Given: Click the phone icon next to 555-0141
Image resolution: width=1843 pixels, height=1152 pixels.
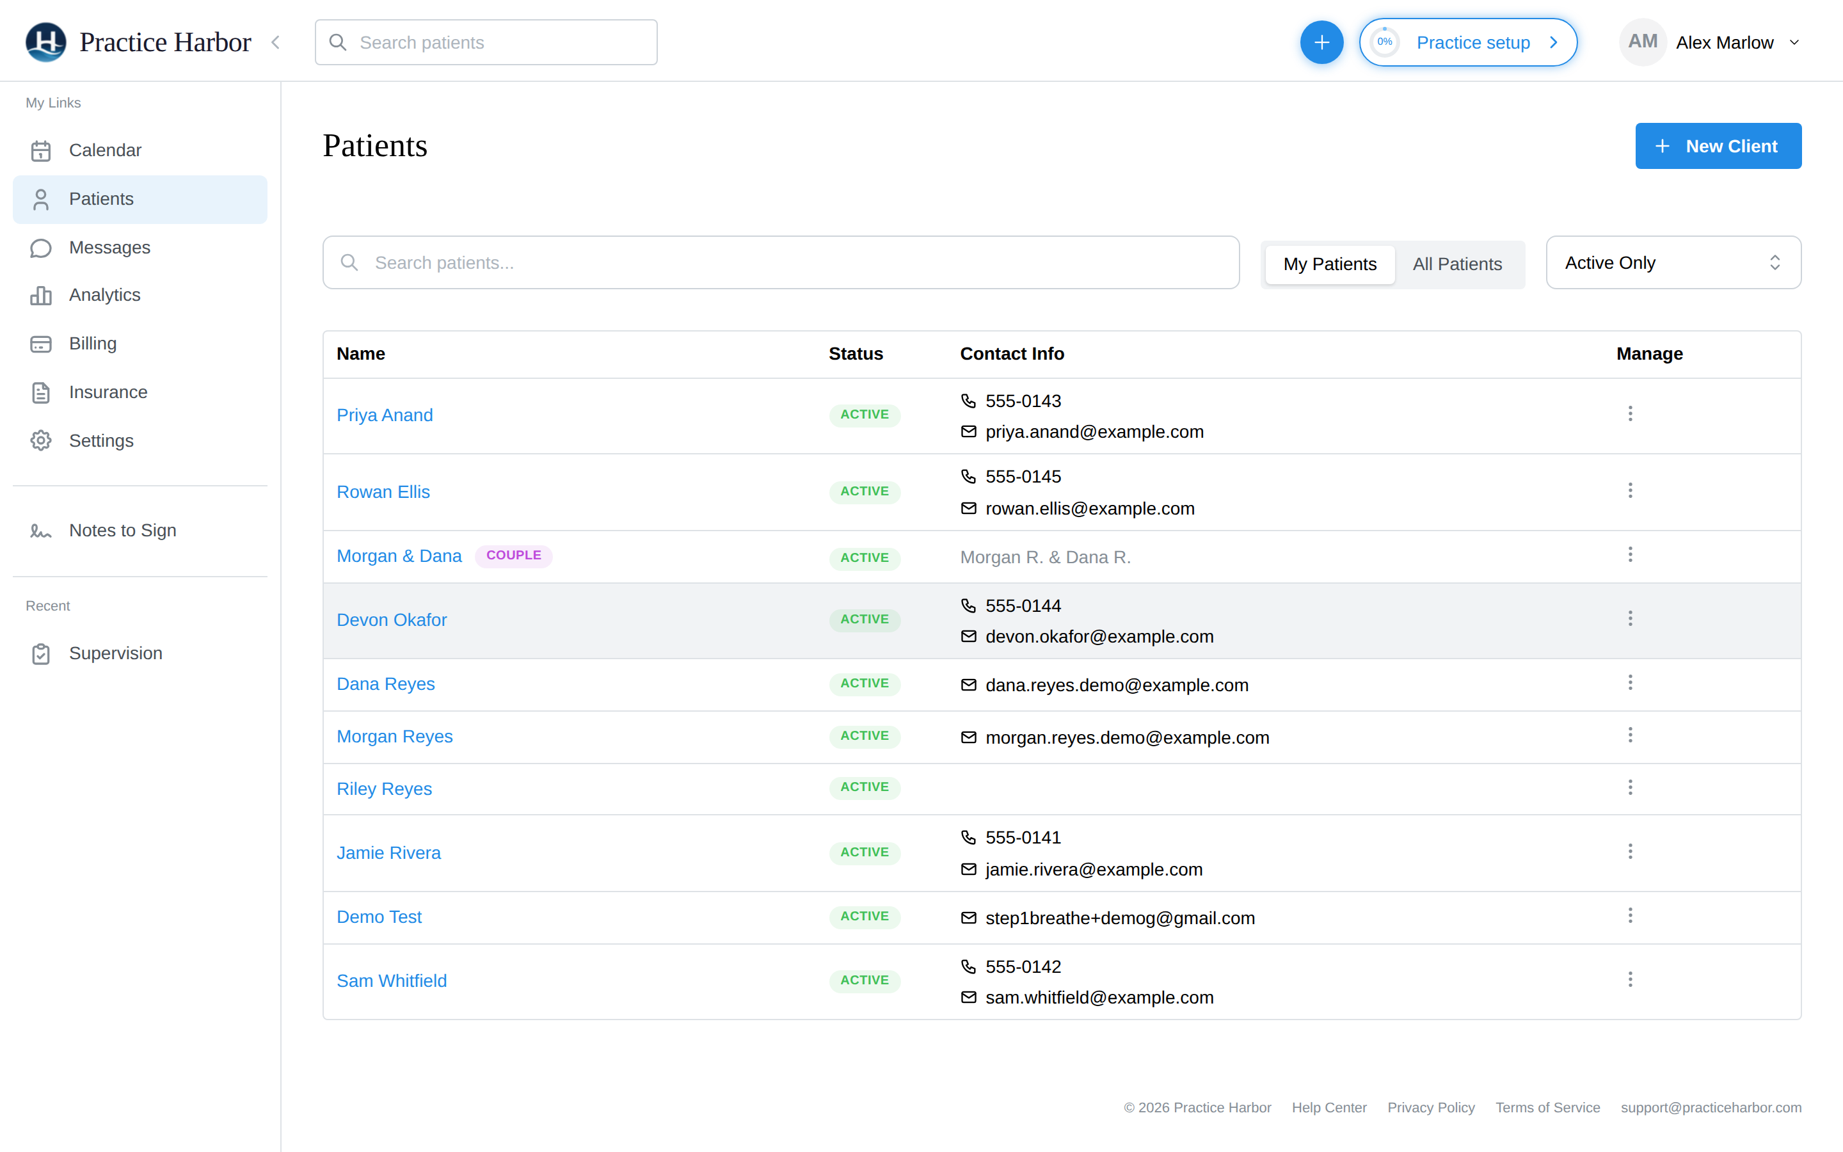Looking at the screenshot, I should [968, 837].
